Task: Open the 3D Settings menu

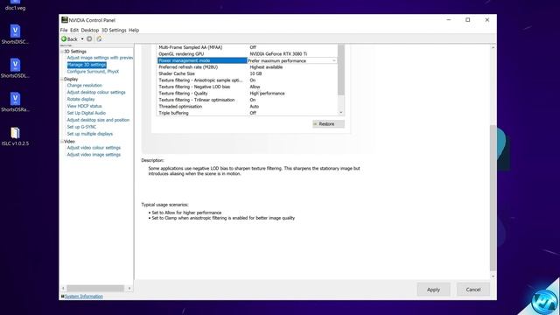Action: [x=114, y=30]
